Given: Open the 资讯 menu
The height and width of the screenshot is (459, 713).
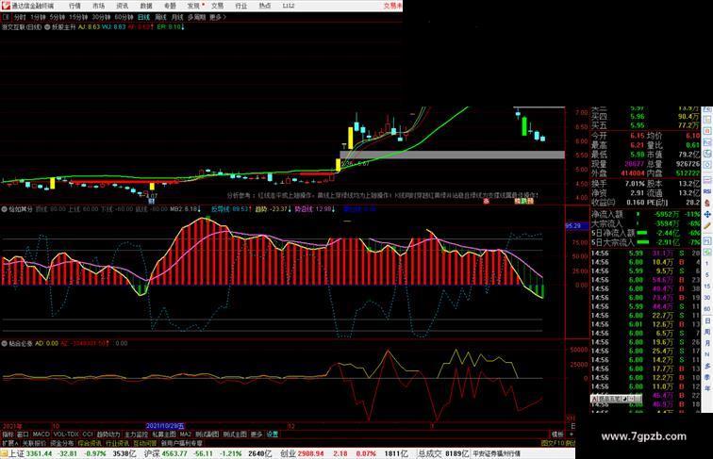Looking at the screenshot, I should 122,6.
